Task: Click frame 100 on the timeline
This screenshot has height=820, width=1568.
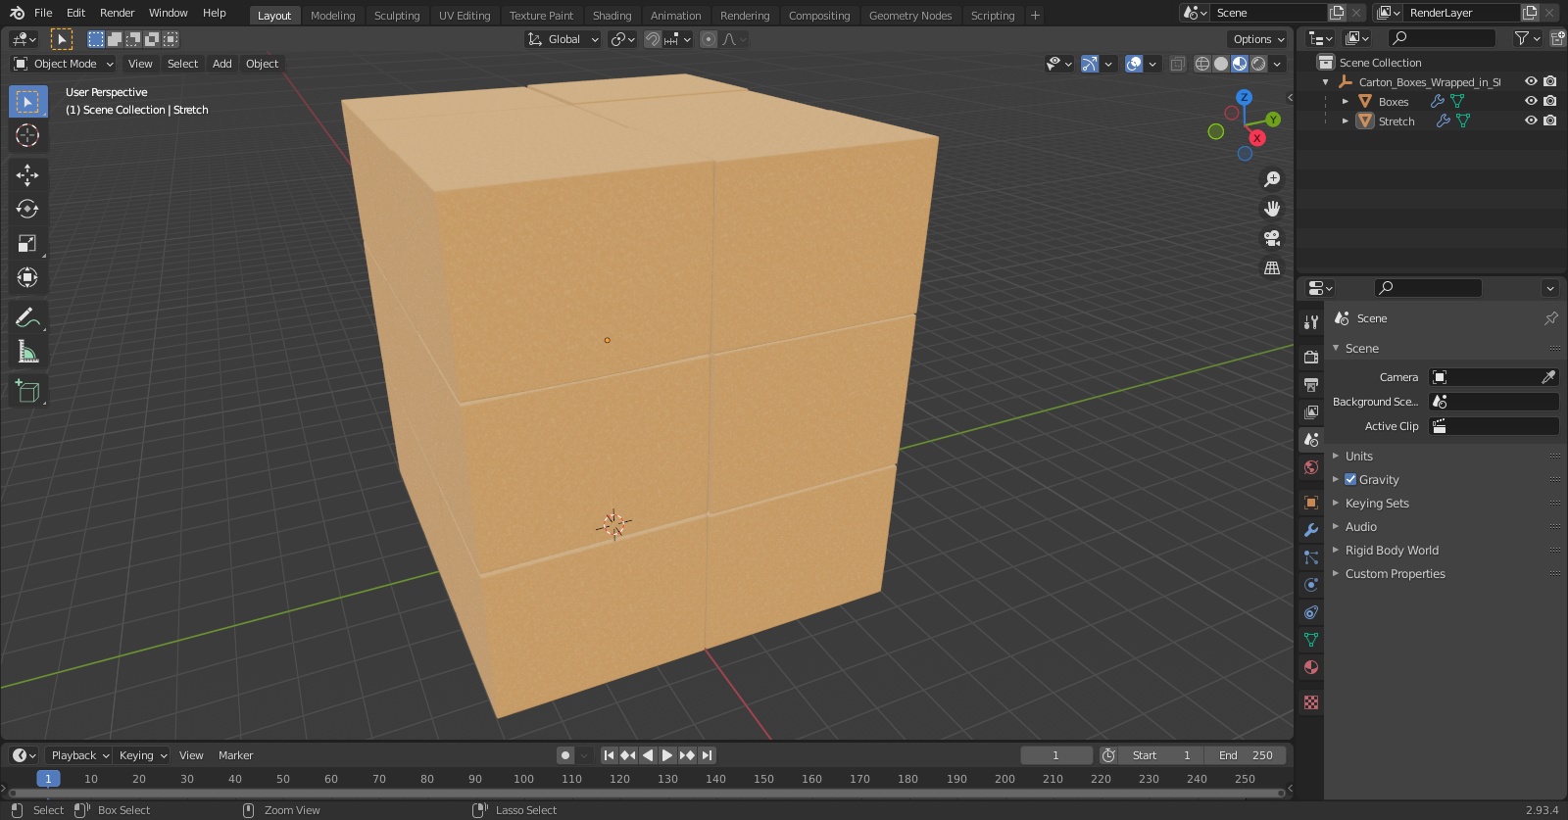Action: pyautogui.click(x=523, y=779)
